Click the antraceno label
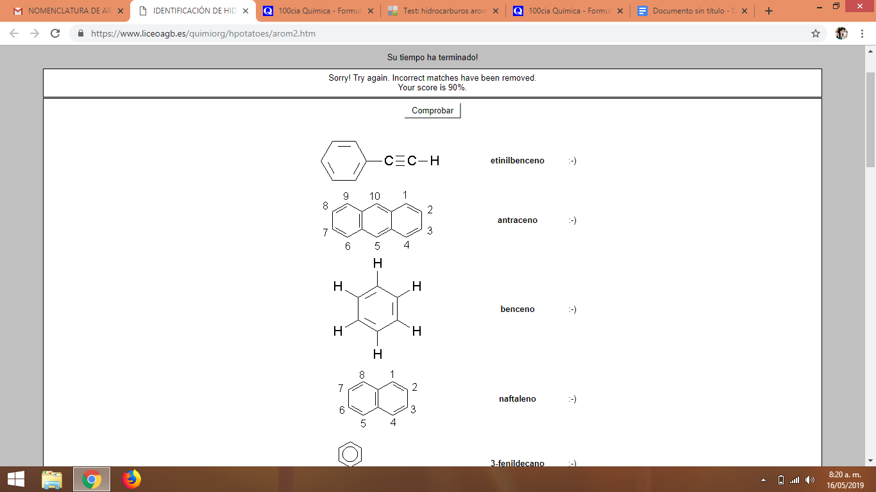 pyautogui.click(x=518, y=220)
